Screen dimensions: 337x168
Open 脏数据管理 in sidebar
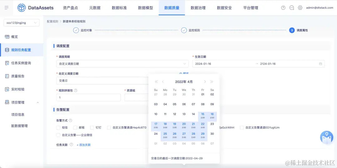(x=20, y=126)
